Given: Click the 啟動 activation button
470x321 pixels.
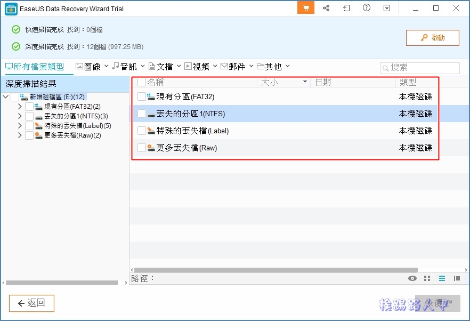Looking at the screenshot, I should (433, 38).
